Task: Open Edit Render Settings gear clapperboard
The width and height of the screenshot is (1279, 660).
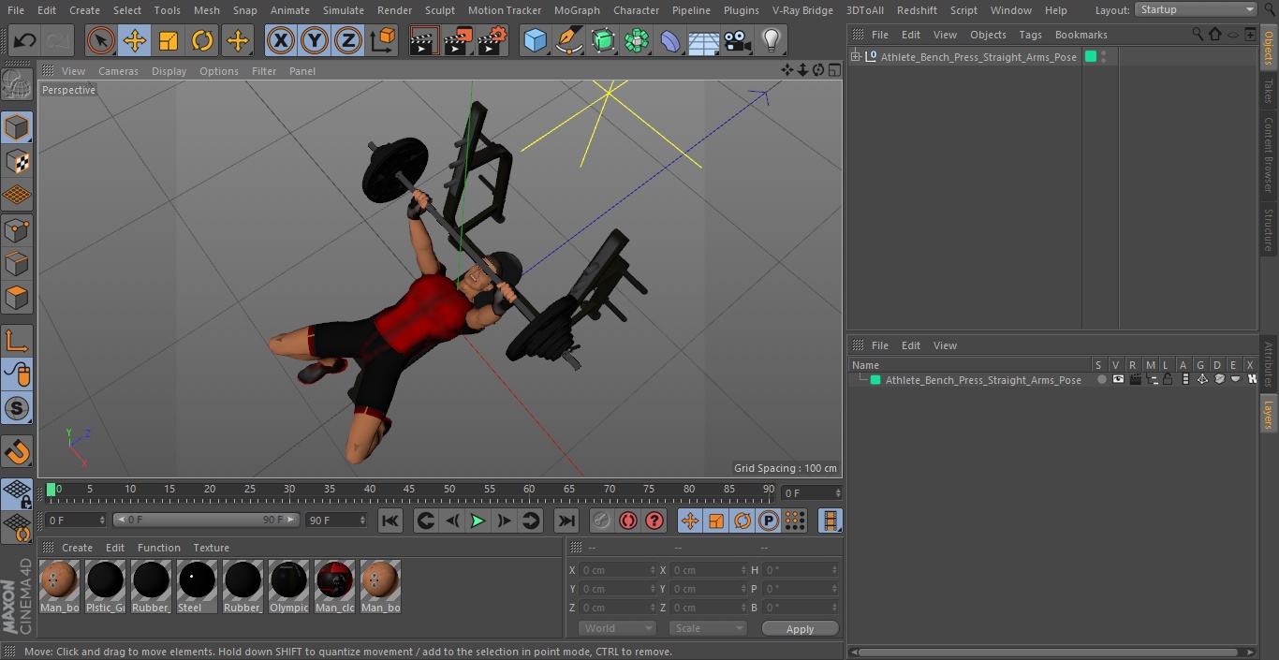Action: (x=492, y=41)
